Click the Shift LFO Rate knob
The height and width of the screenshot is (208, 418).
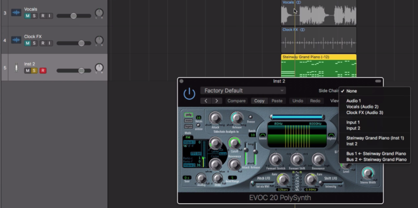point(311,180)
